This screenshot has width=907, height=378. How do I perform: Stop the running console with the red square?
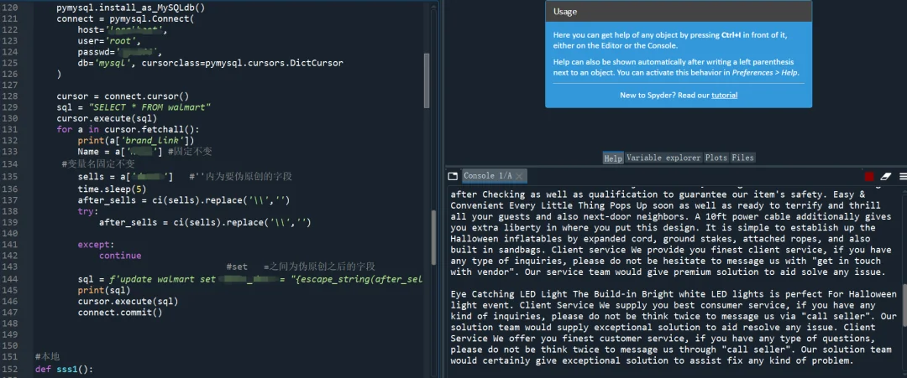pyautogui.click(x=869, y=177)
